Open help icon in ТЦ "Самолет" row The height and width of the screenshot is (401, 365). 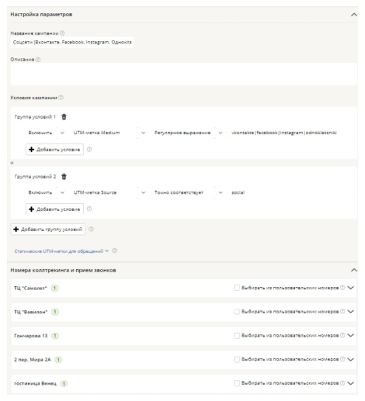click(x=342, y=288)
